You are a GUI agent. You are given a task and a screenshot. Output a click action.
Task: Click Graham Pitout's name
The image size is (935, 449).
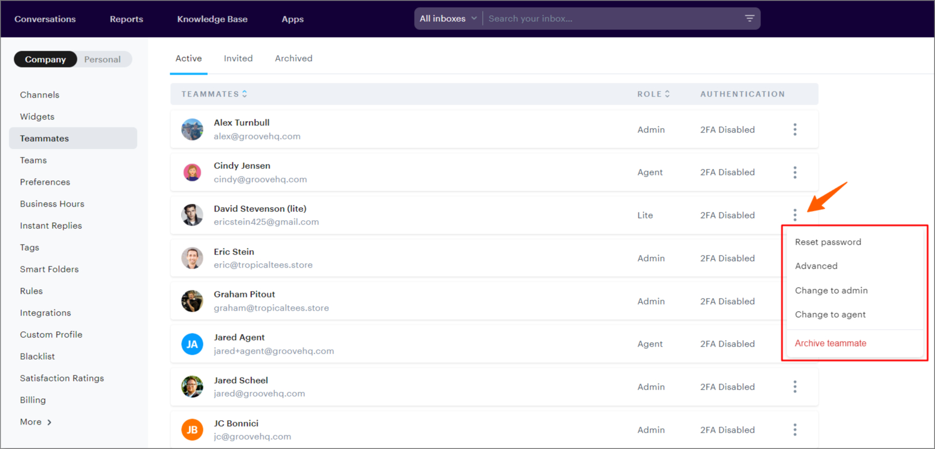tap(244, 294)
